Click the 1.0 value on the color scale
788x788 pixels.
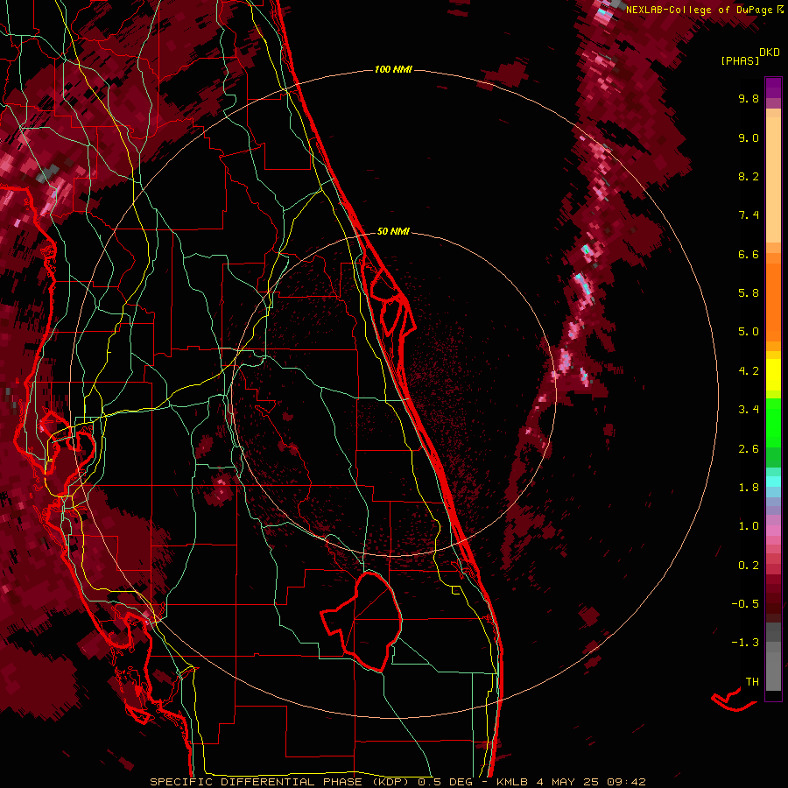tap(749, 526)
